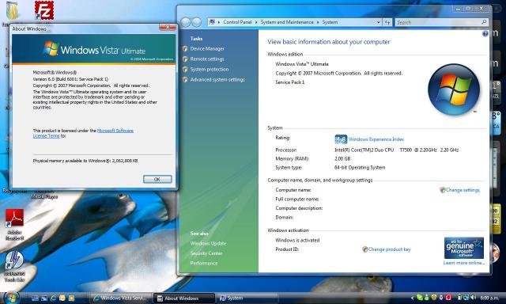Open Device Manager from Tasks
The height and width of the screenshot is (304, 506).
[x=207, y=49]
